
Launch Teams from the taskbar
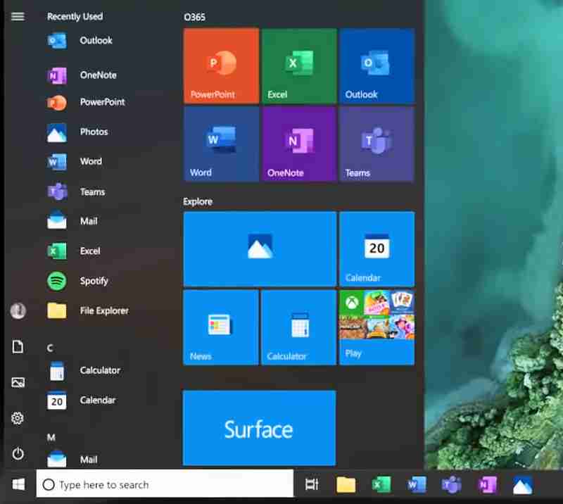pos(451,484)
